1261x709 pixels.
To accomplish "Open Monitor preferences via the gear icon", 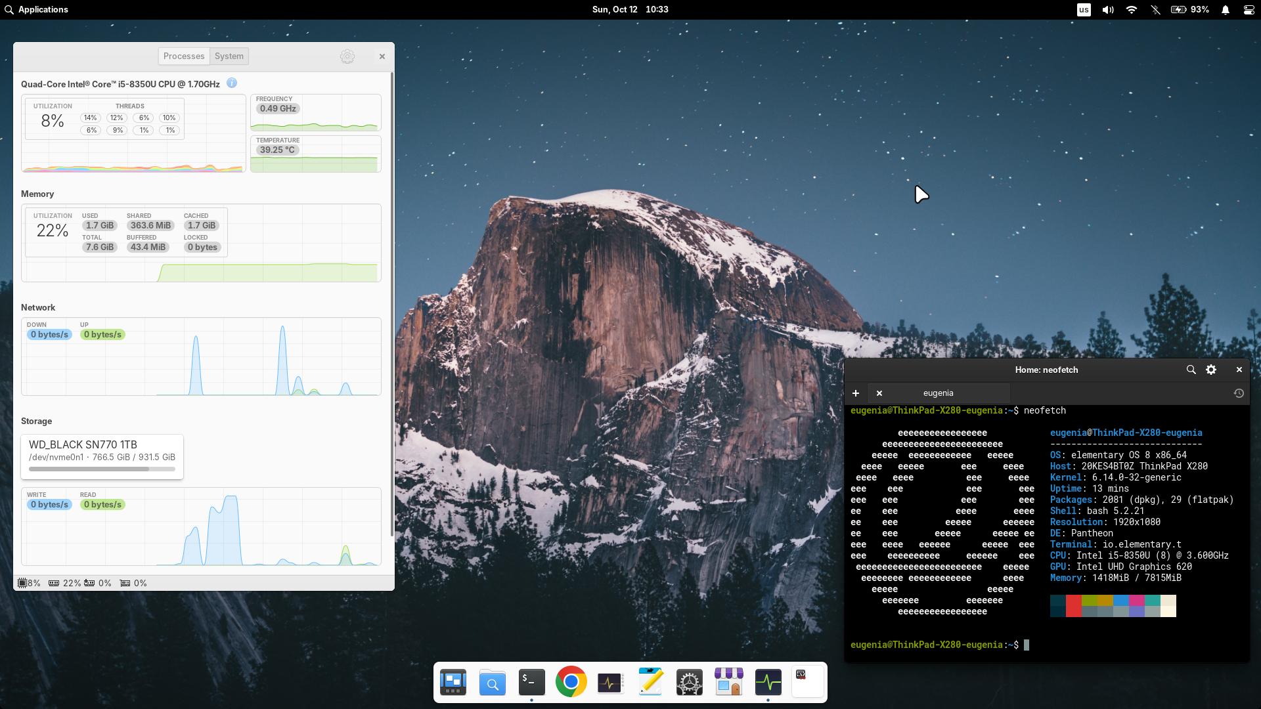I will click(x=347, y=56).
